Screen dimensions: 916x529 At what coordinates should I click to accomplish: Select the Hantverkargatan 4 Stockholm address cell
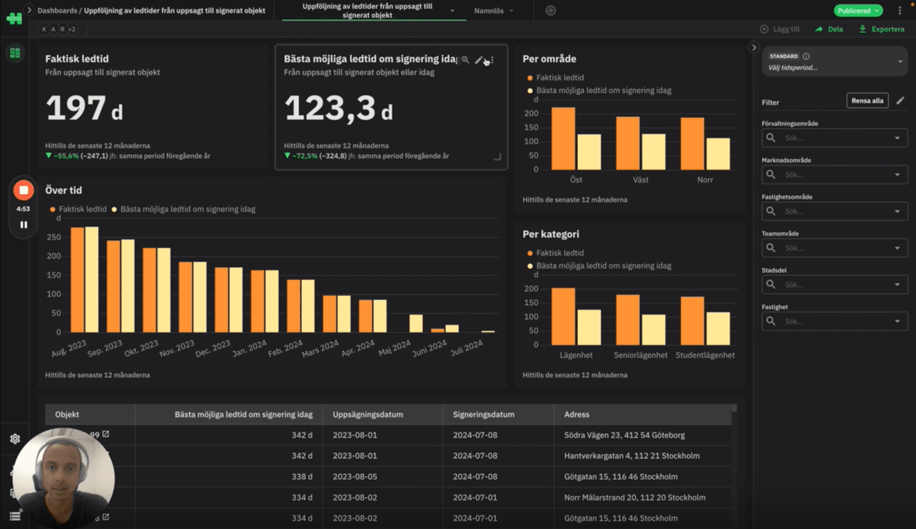(x=642, y=456)
